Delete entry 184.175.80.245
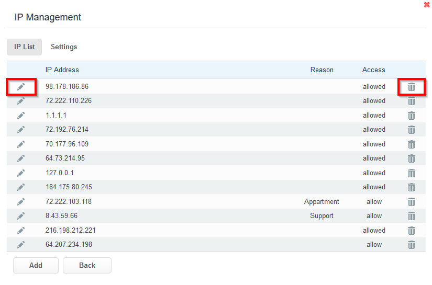This screenshot has width=432, height=285. pyautogui.click(x=412, y=187)
